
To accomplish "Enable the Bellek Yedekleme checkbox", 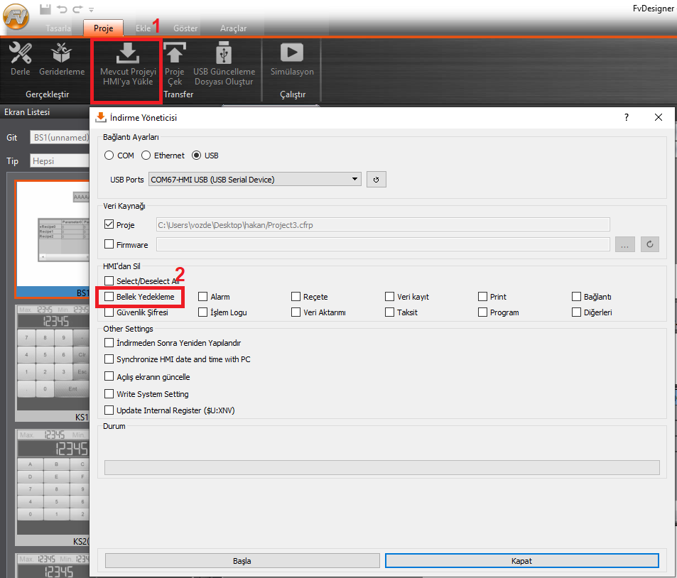I will tap(109, 297).
